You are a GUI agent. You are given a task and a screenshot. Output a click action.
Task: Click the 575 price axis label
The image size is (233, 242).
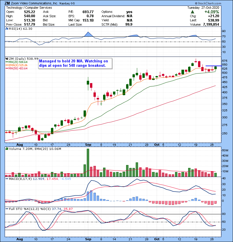point(225,61)
